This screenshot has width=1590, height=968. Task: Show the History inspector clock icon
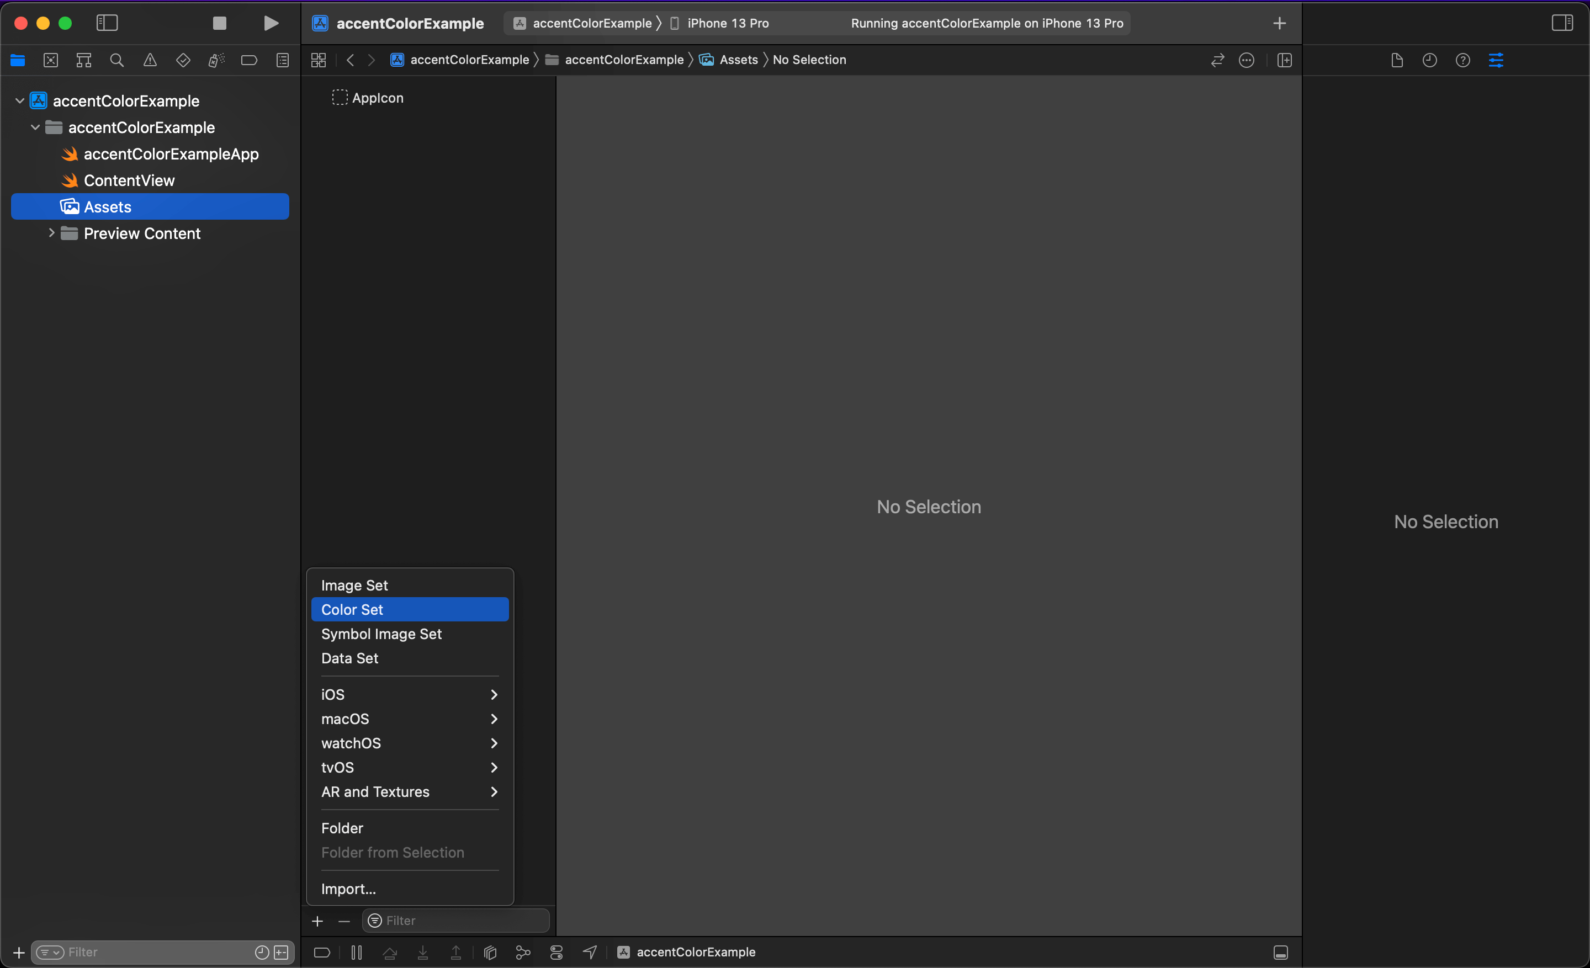click(x=1429, y=60)
